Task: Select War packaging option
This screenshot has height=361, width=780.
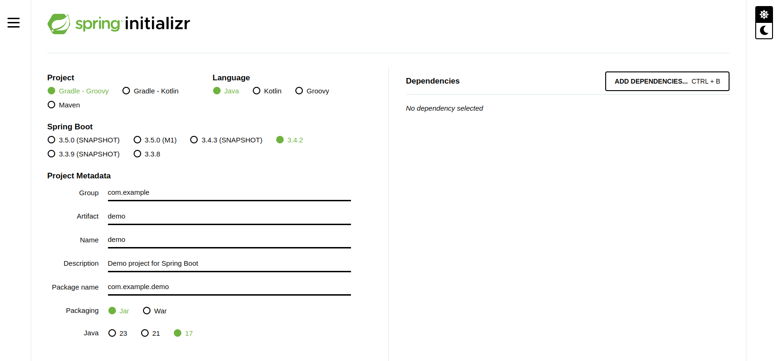Action: tap(155, 311)
